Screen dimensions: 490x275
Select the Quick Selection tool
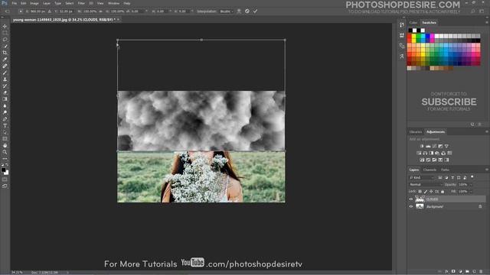coord(5,46)
